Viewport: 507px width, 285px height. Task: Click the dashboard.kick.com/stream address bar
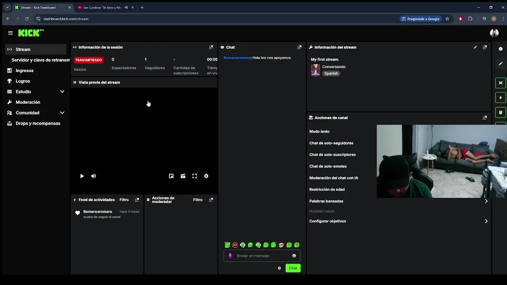pos(66,19)
